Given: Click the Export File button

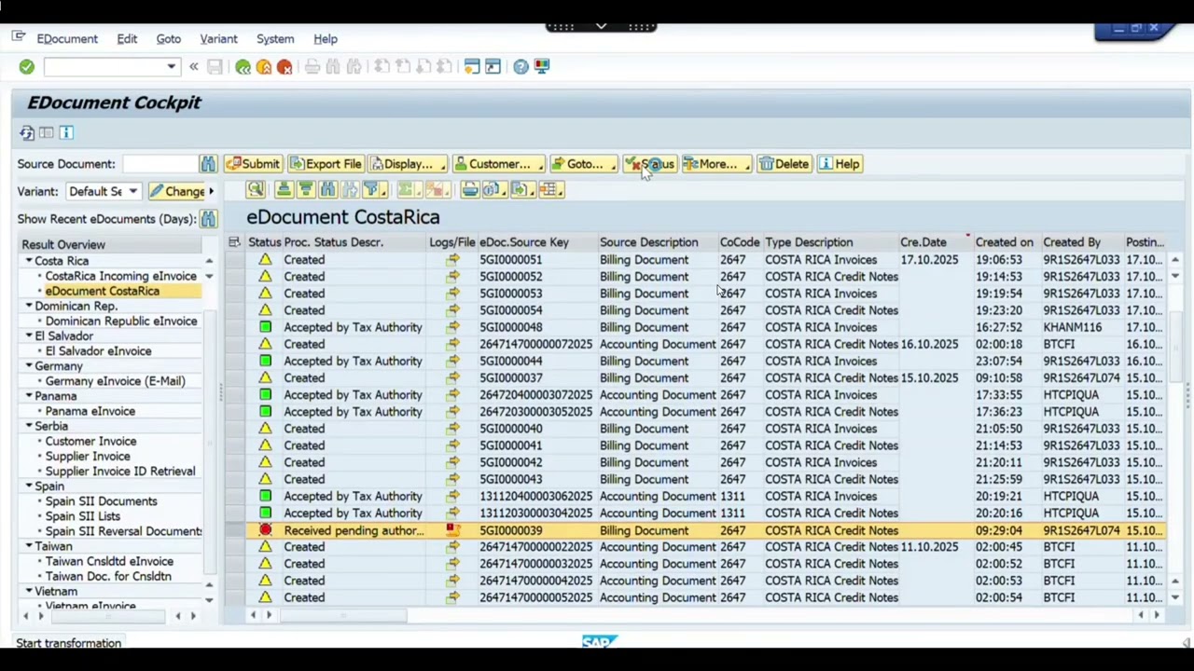Looking at the screenshot, I should 326,164.
